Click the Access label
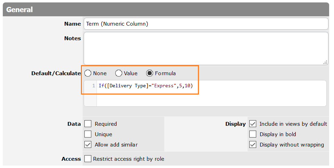Image resolution: width=334 pixels, height=168 pixels. (71, 159)
